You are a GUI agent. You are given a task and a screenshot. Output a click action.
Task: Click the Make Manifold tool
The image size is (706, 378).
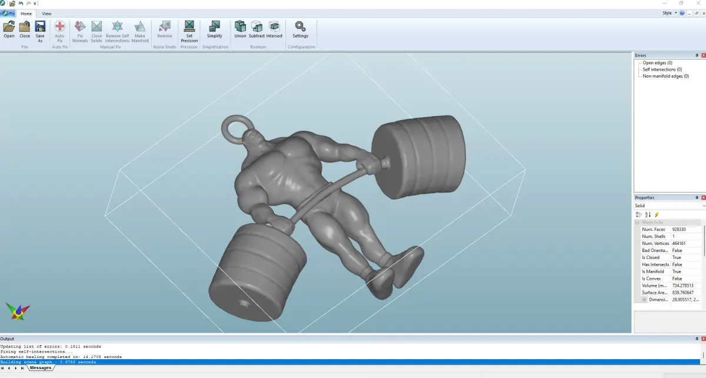pos(140,31)
